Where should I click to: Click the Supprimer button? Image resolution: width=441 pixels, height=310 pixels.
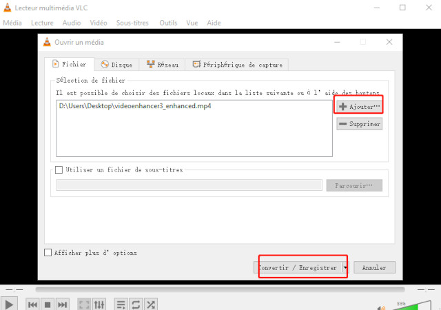pos(359,124)
